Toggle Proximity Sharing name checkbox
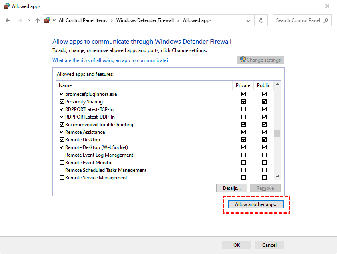 [x=62, y=101]
